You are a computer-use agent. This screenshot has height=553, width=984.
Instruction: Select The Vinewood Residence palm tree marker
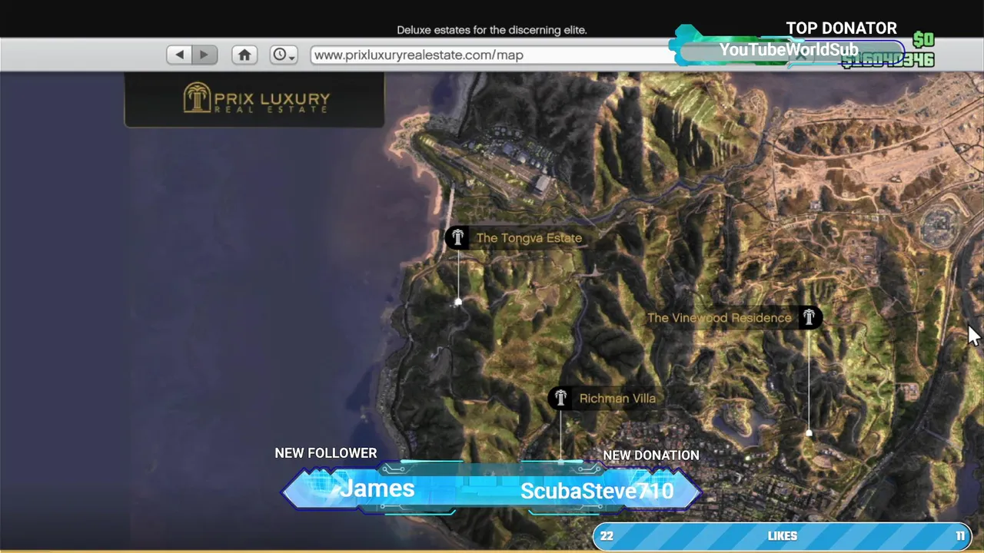pyautogui.click(x=809, y=317)
